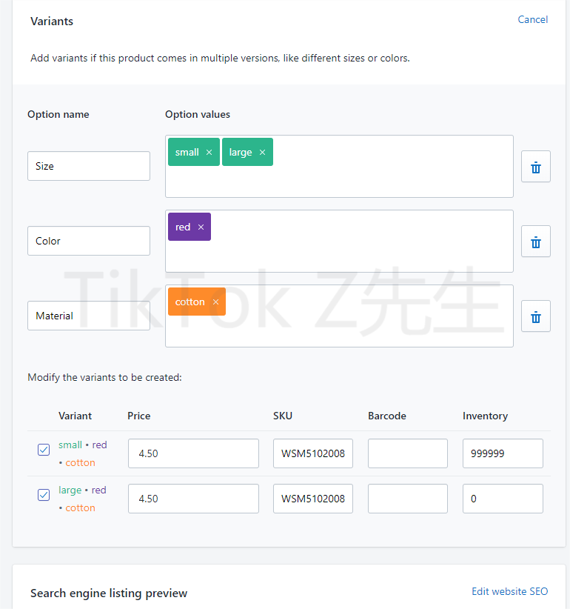Remove the 'small' size value tag
The width and height of the screenshot is (570, 609).
coord(209,153)
